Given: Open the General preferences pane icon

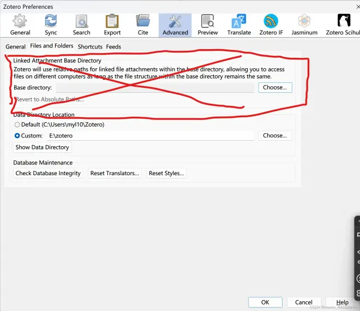Looking at the screenshot, I should pos(20,25).
